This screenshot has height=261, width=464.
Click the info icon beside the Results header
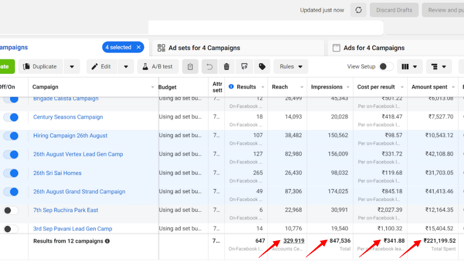(x=231, y=87)
